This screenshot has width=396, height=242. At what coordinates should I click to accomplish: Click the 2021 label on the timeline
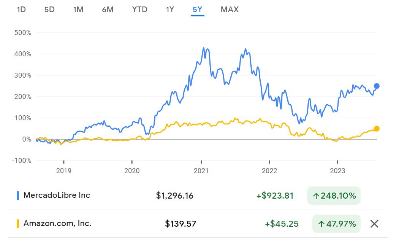pyautogui.click(x=201, y=171)
